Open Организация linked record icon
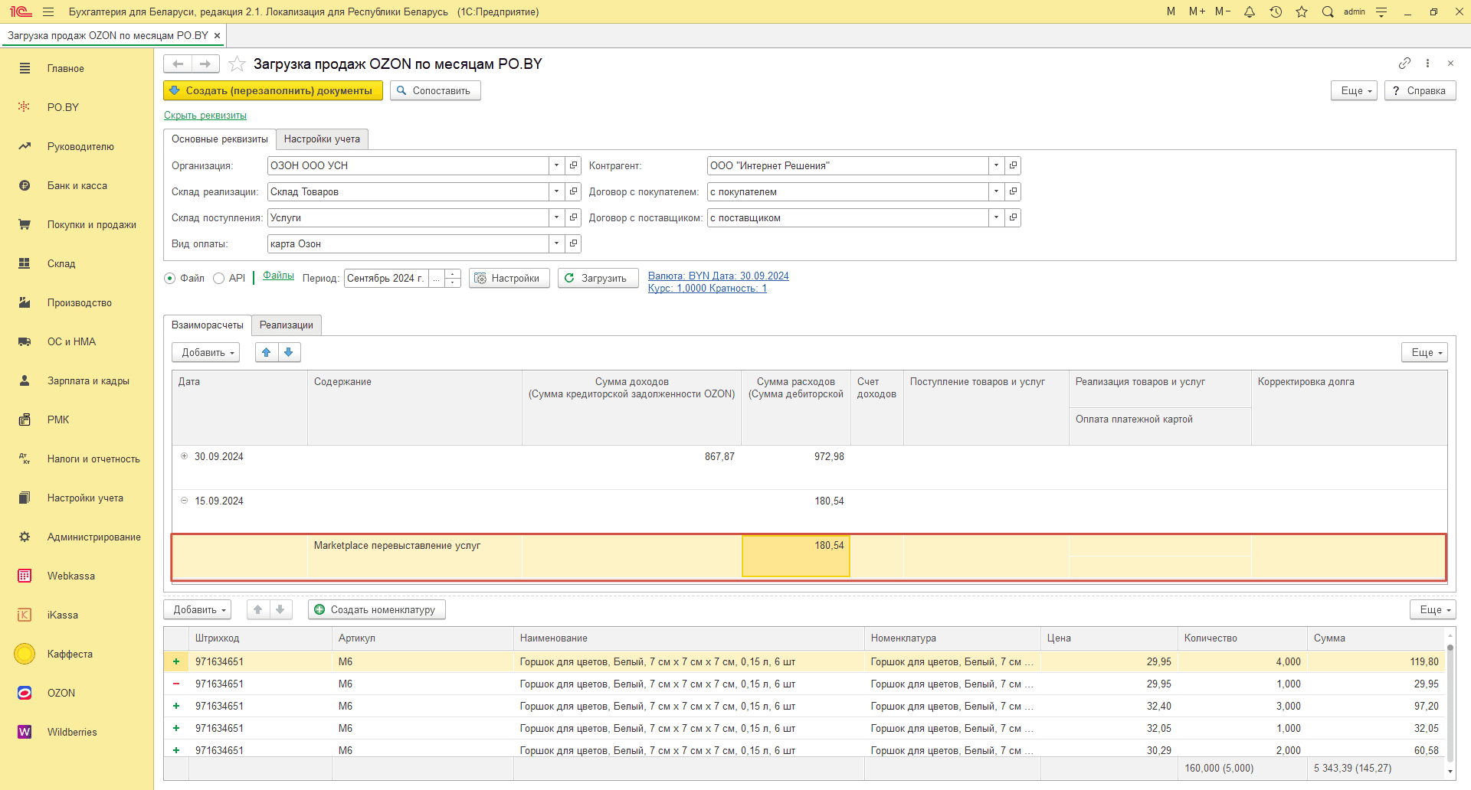 [573, 165]
